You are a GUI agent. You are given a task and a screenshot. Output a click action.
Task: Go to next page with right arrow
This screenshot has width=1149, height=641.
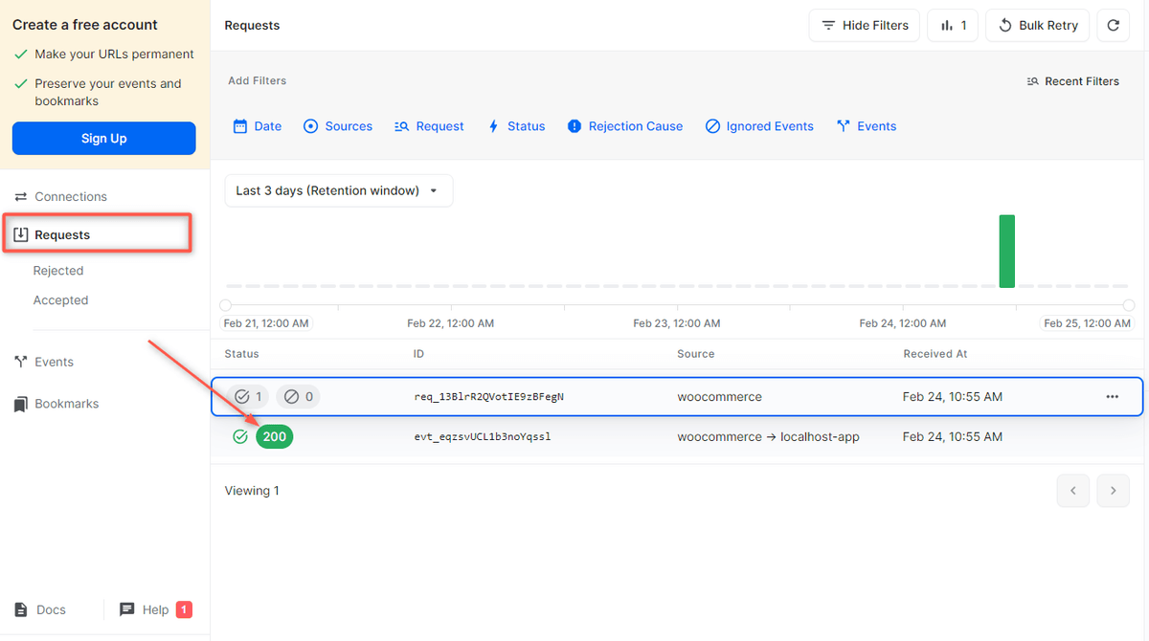coord(1113,491)
